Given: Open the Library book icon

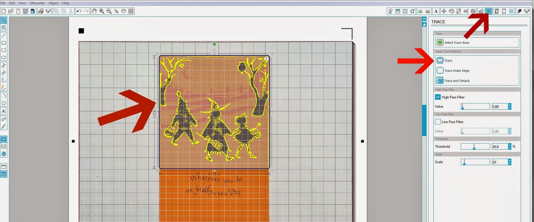Looking at the screenshot, I should click(x=4, y=147).
